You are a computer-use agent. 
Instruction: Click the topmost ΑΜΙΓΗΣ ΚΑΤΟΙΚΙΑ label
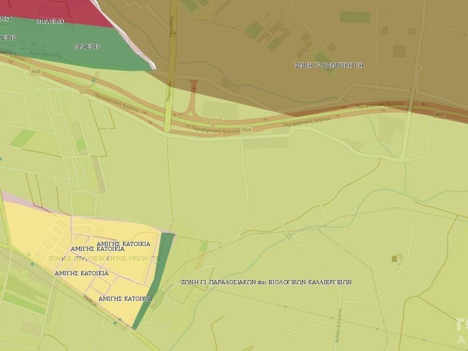[123, 244]
